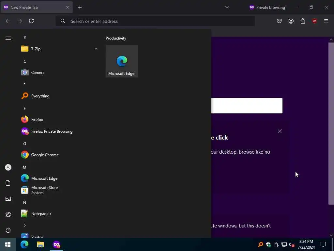Open the Firefox application menu
The width and height of the screenshot is (334, 251).
[x=326, y=21]
